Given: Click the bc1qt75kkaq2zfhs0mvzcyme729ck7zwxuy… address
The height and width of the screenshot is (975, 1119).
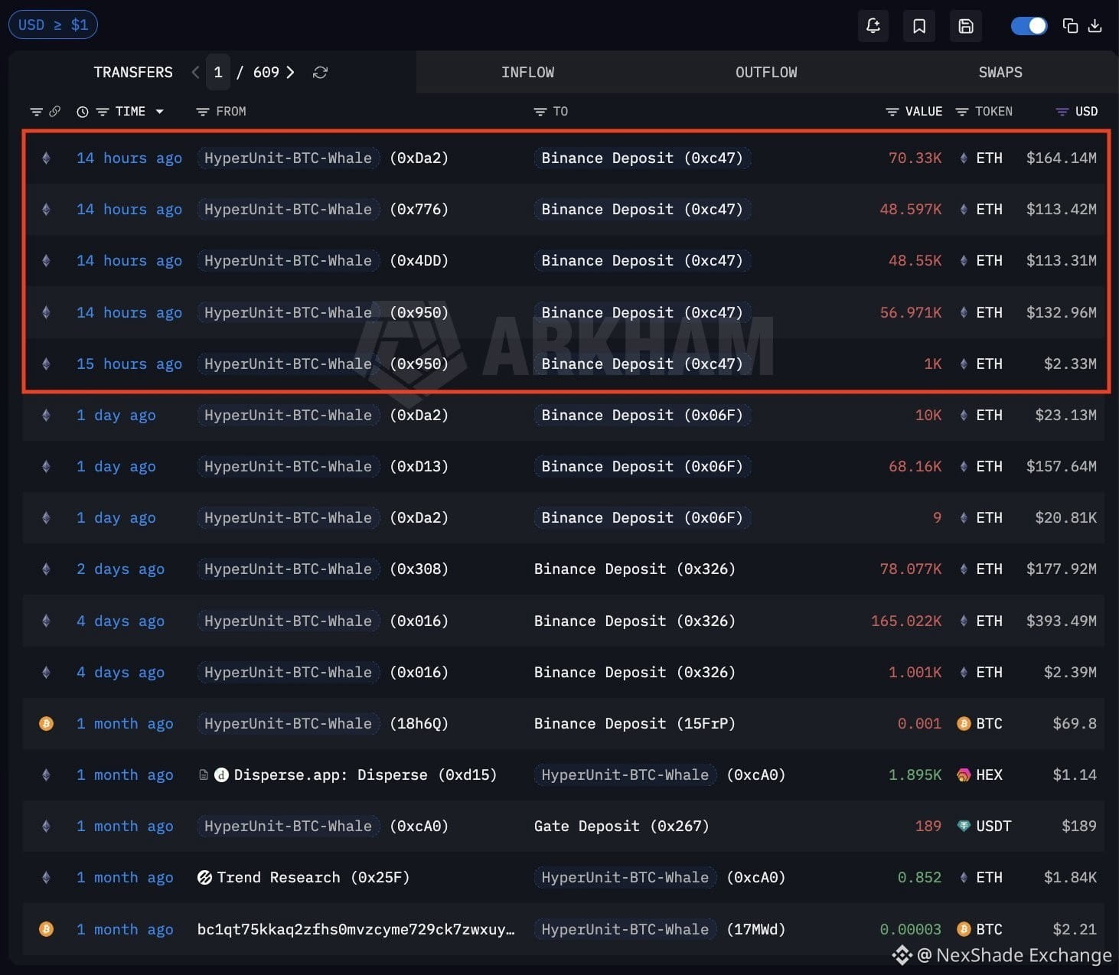Looking at the screenshot, I should (356, 929).
